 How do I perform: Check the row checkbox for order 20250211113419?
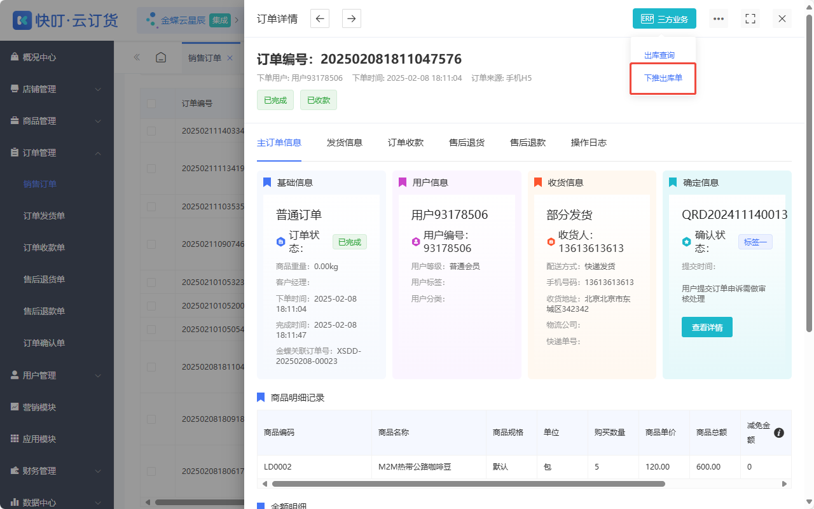point(151,169)
